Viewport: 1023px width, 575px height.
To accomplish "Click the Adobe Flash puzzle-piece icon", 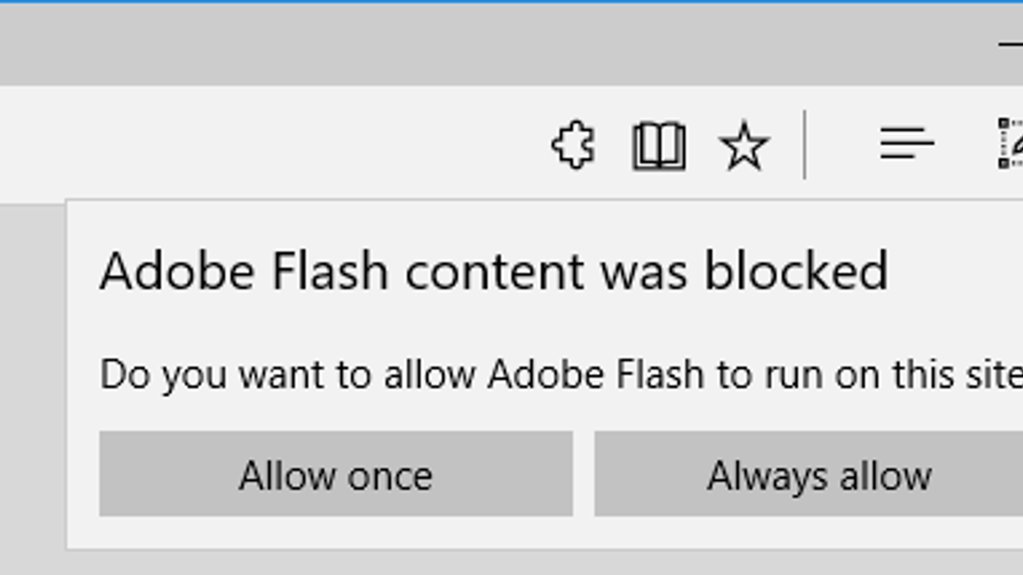I will [574, 145].
